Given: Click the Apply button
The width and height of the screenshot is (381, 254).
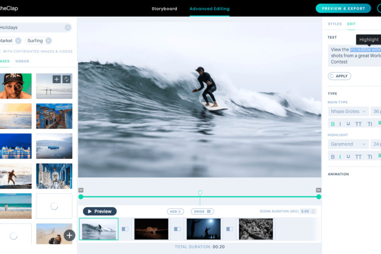Looking at the screenshot, I should 339,76.
